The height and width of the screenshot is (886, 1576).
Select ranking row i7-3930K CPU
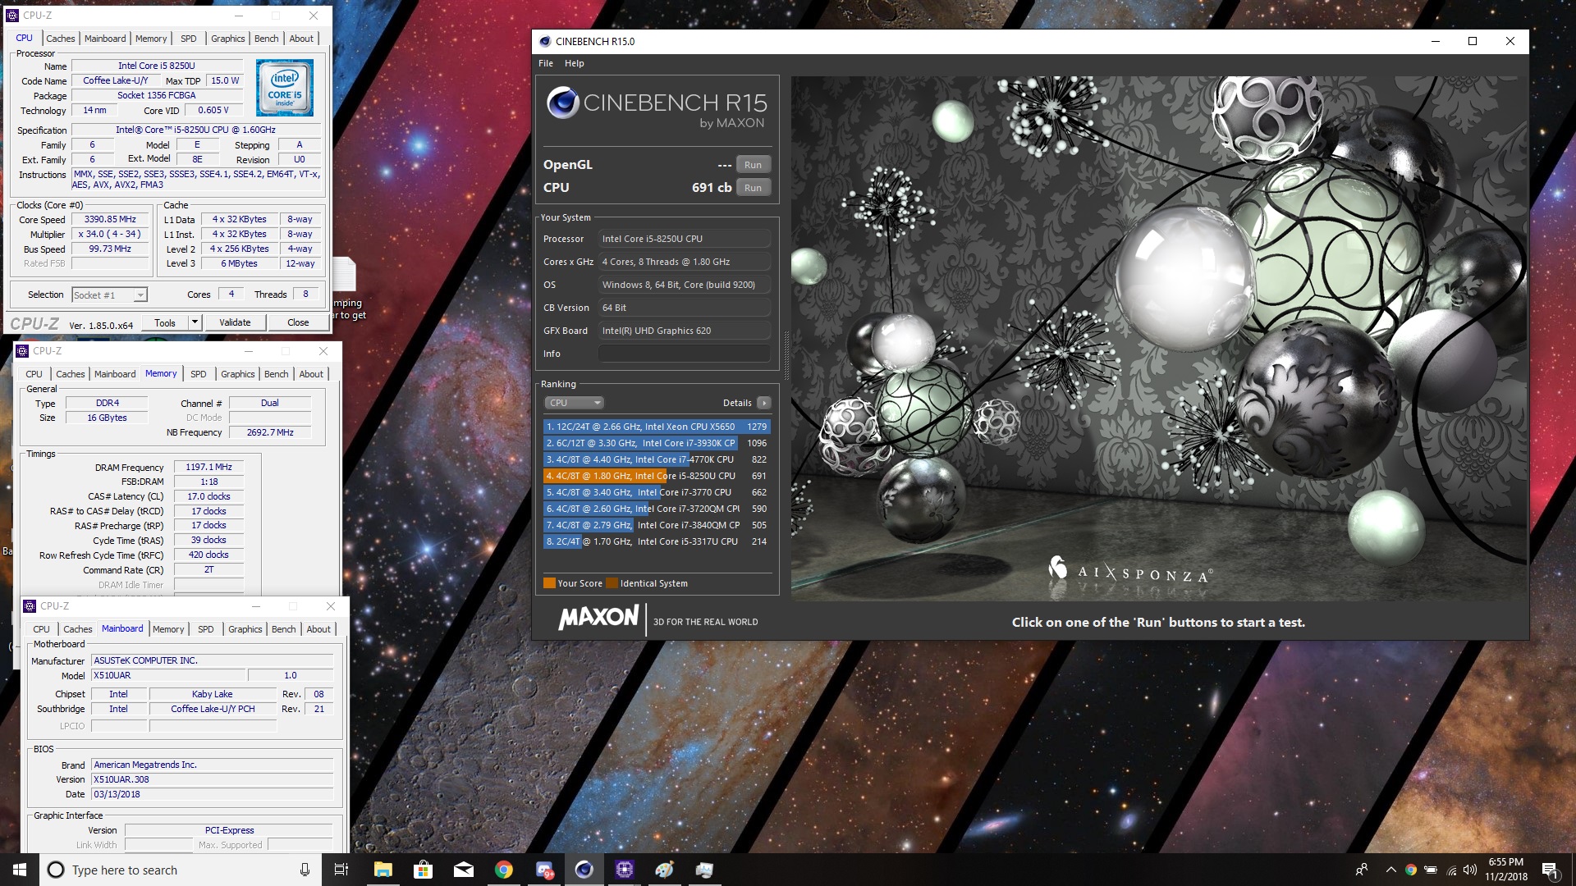coord(656,443)
